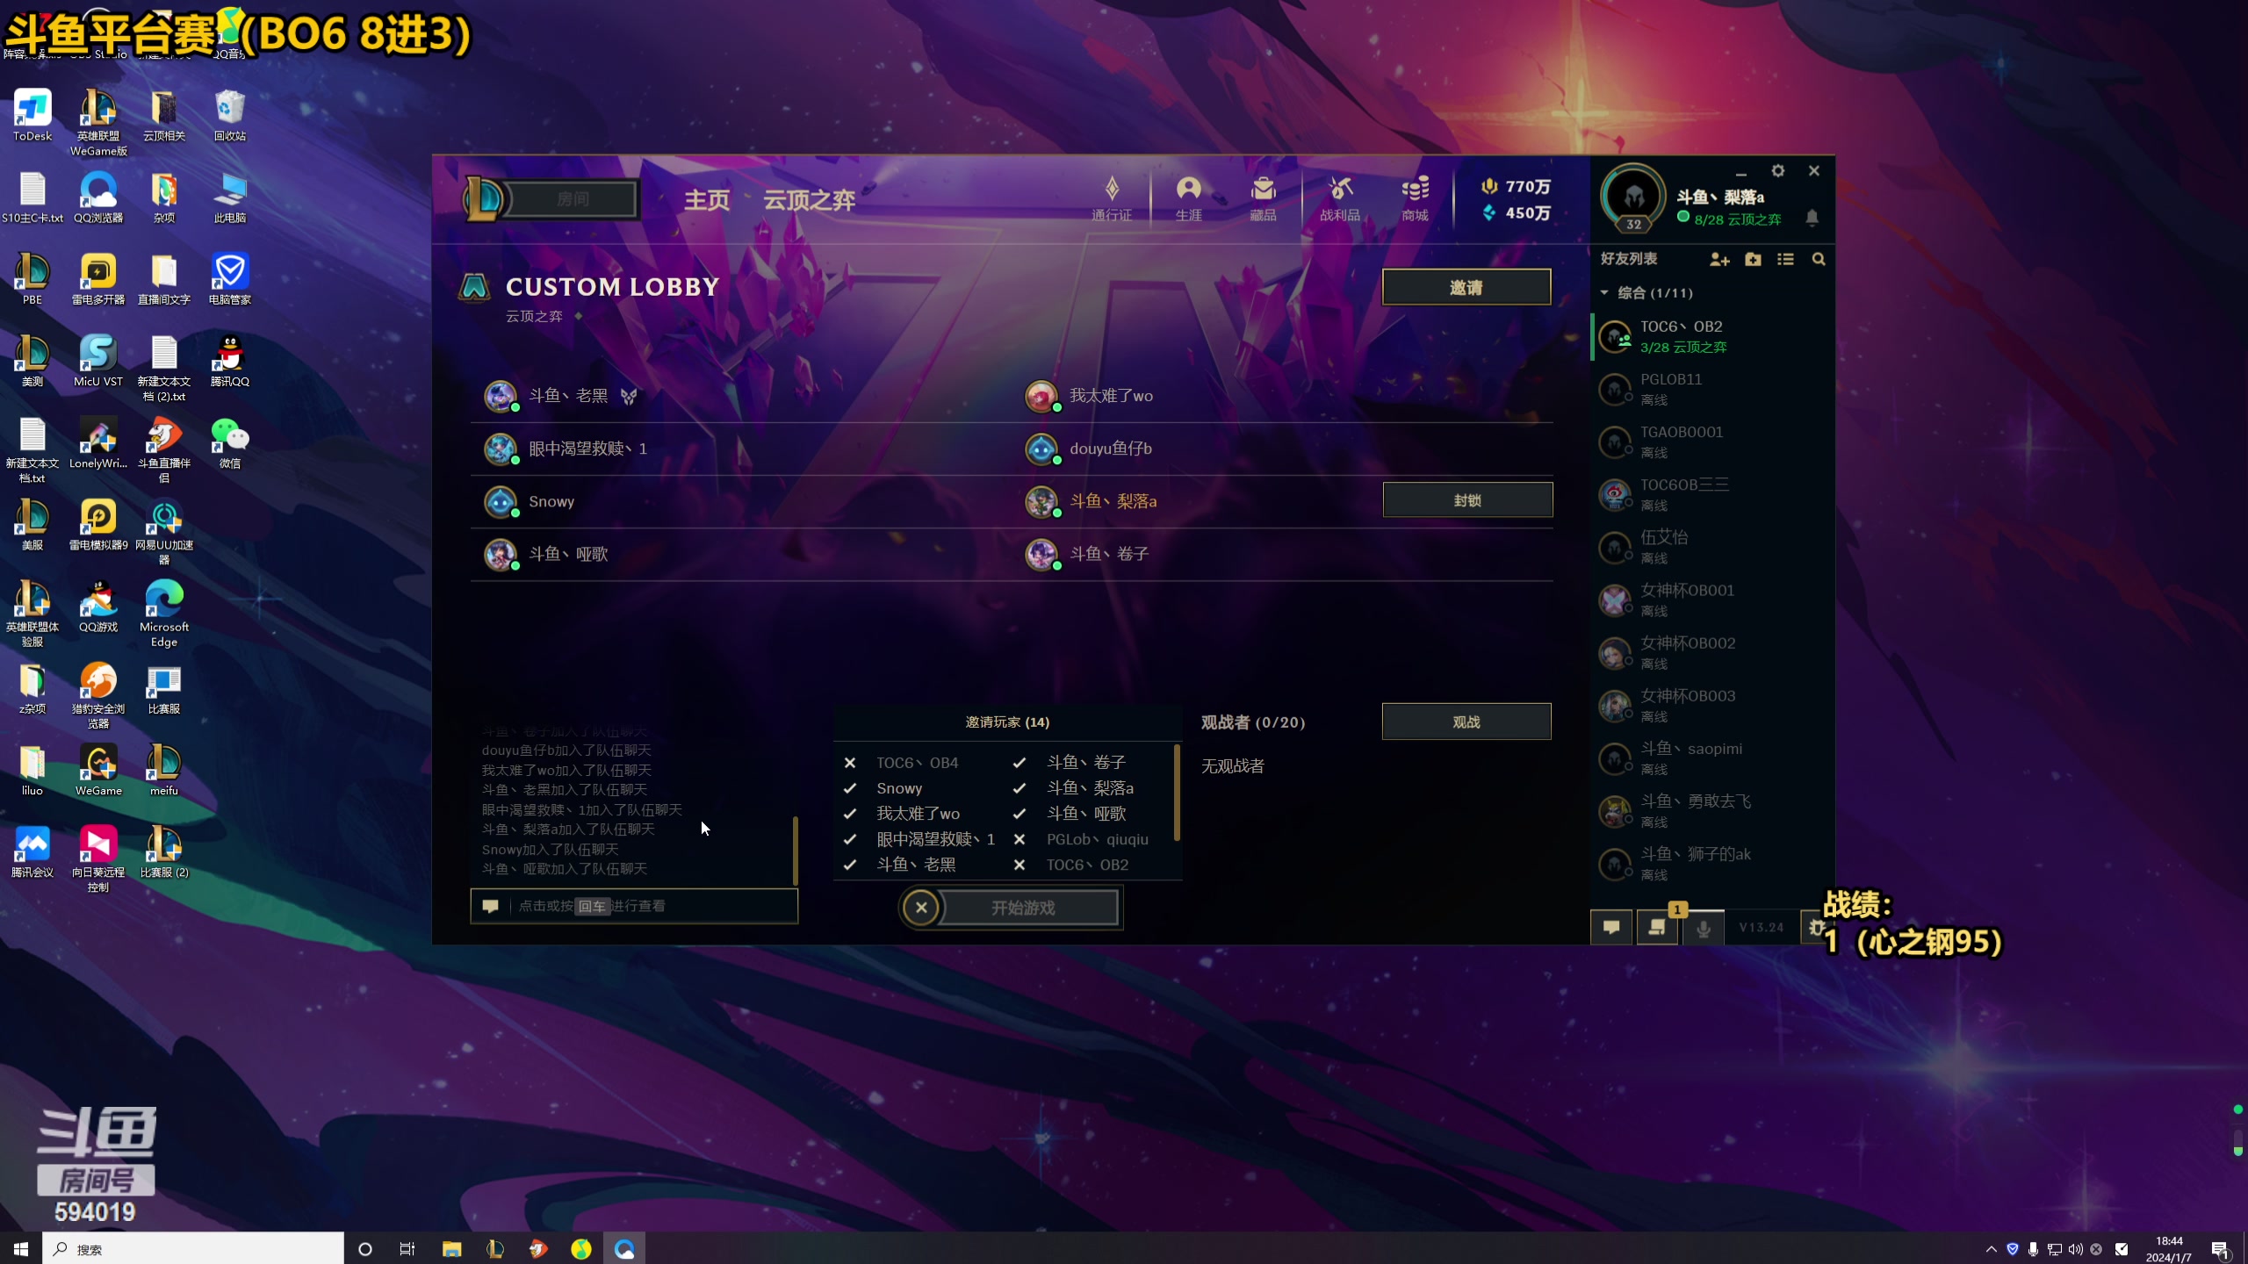Select friend PGLOB11 in list
The image size is (2248, 1264).
(x=1712, y=389)
